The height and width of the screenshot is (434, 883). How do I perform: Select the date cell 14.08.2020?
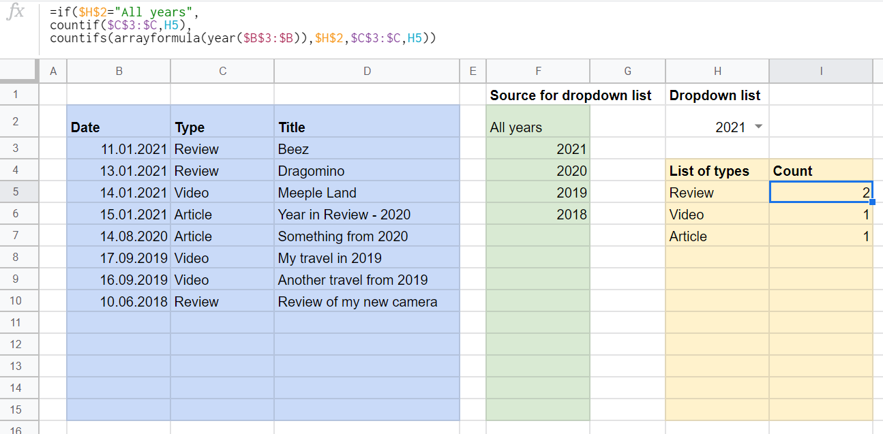tap(119, 236)
